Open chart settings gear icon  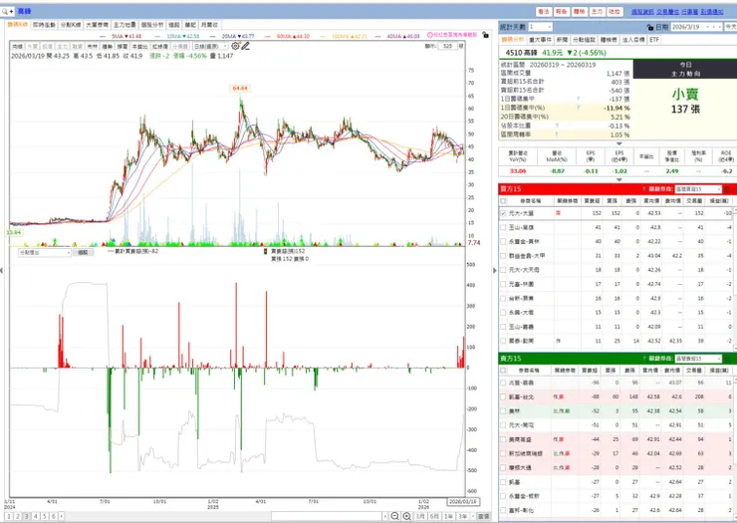click(235, 46)
